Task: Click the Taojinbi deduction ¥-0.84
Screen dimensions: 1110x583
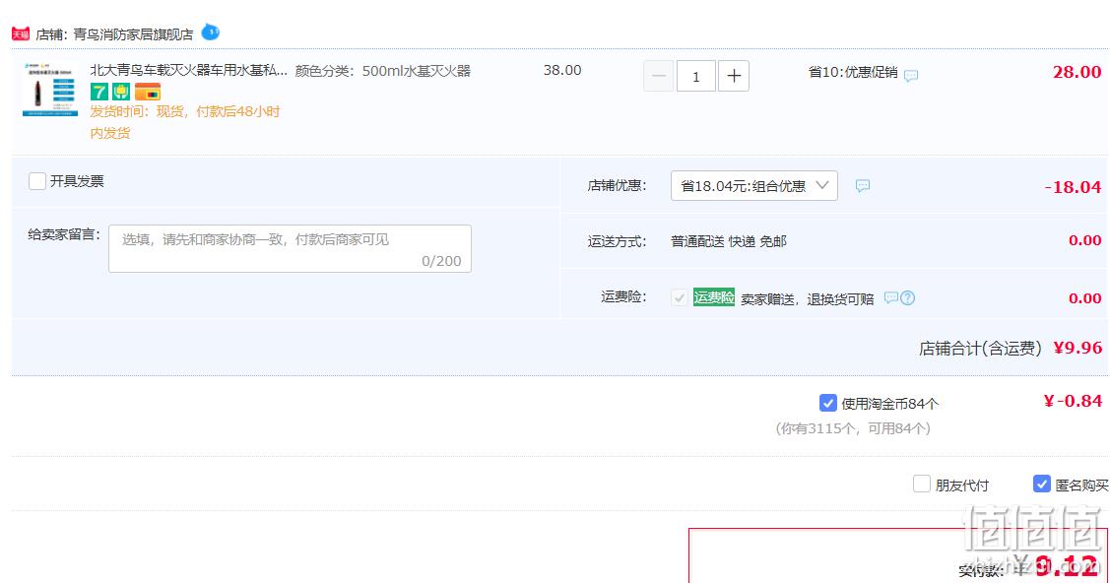Action: click(x=1073, y=401)
